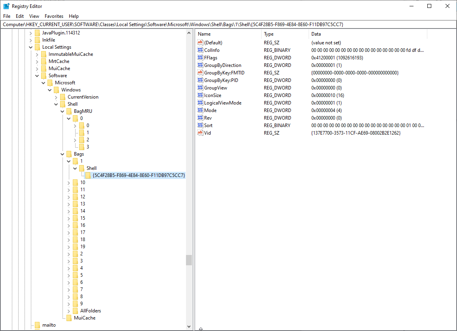Click the GroupByKey:PID value icon

pos(200,80)
